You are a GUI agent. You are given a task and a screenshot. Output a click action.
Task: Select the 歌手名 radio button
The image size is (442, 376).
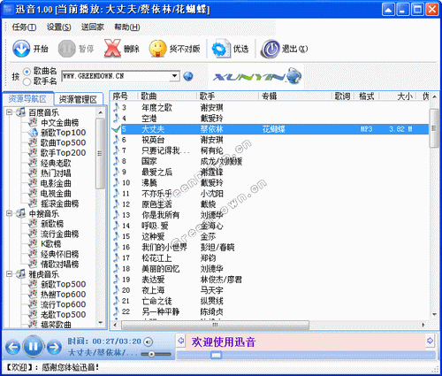(27, 81)
